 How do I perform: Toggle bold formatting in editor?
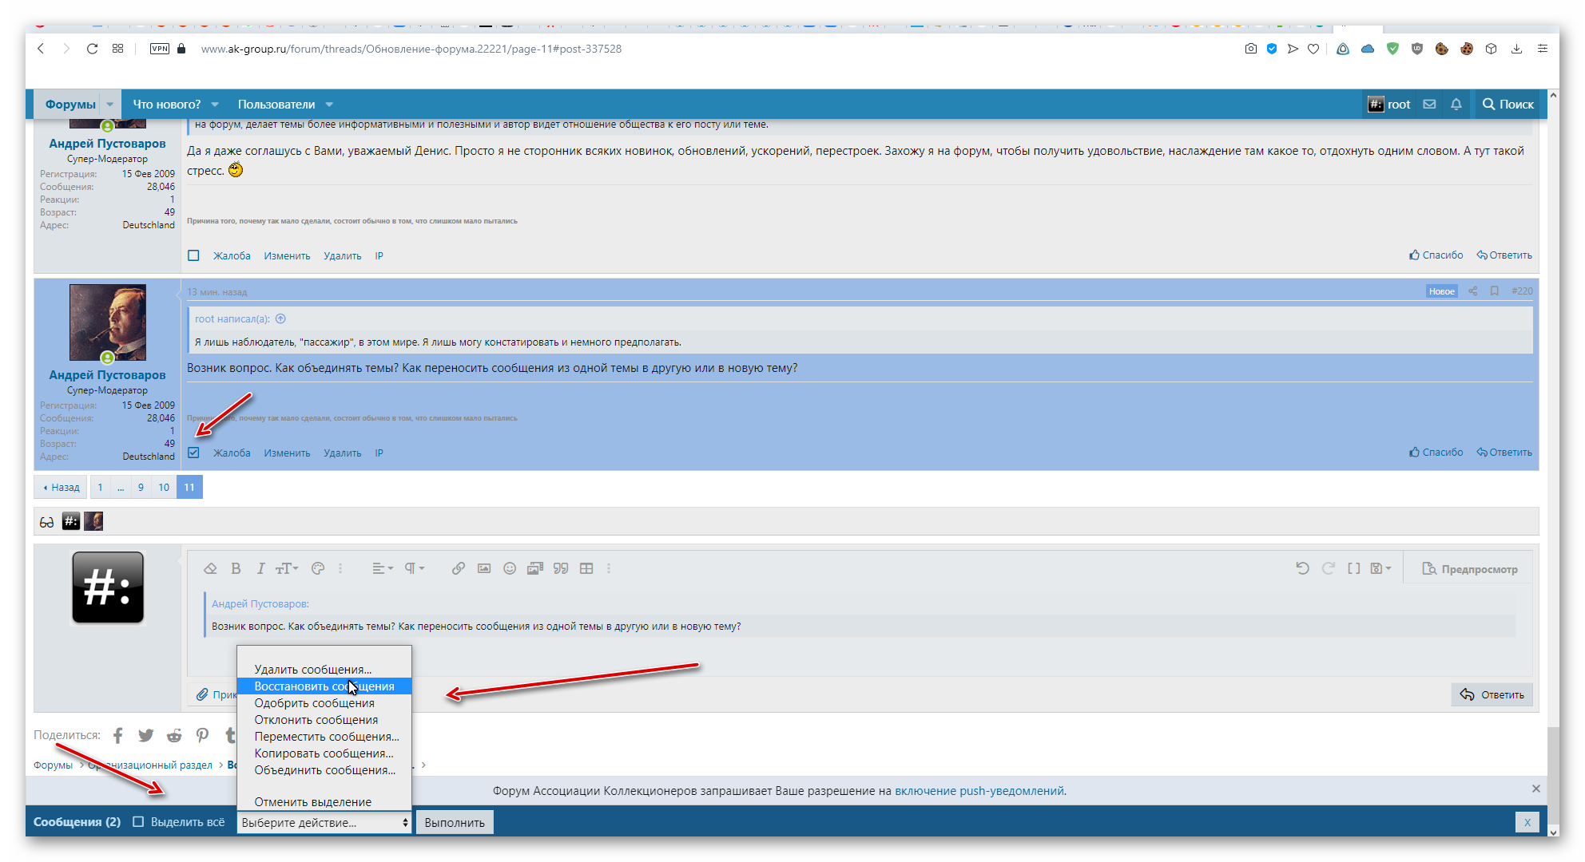(x=236, y=568)
